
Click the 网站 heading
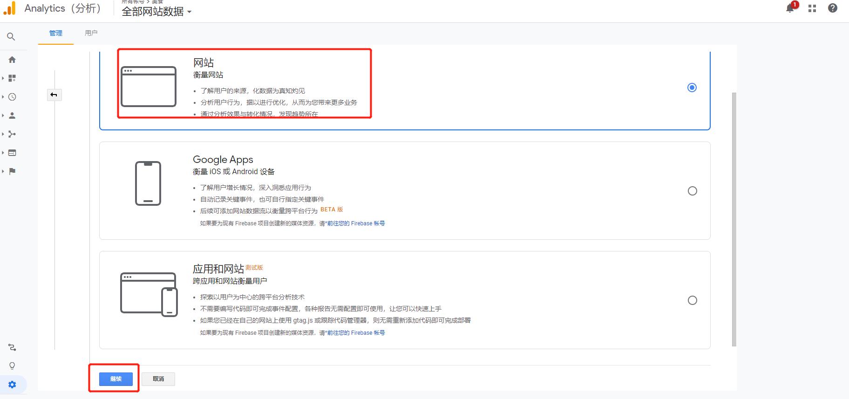click(204, 62)
